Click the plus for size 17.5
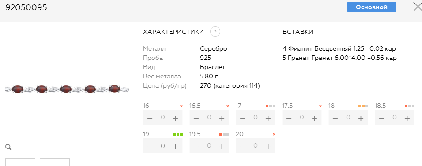 click(x=314, y=118)
